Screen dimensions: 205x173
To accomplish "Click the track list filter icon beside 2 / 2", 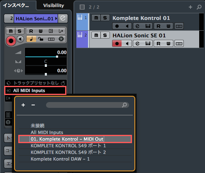I will coord(82,7).
